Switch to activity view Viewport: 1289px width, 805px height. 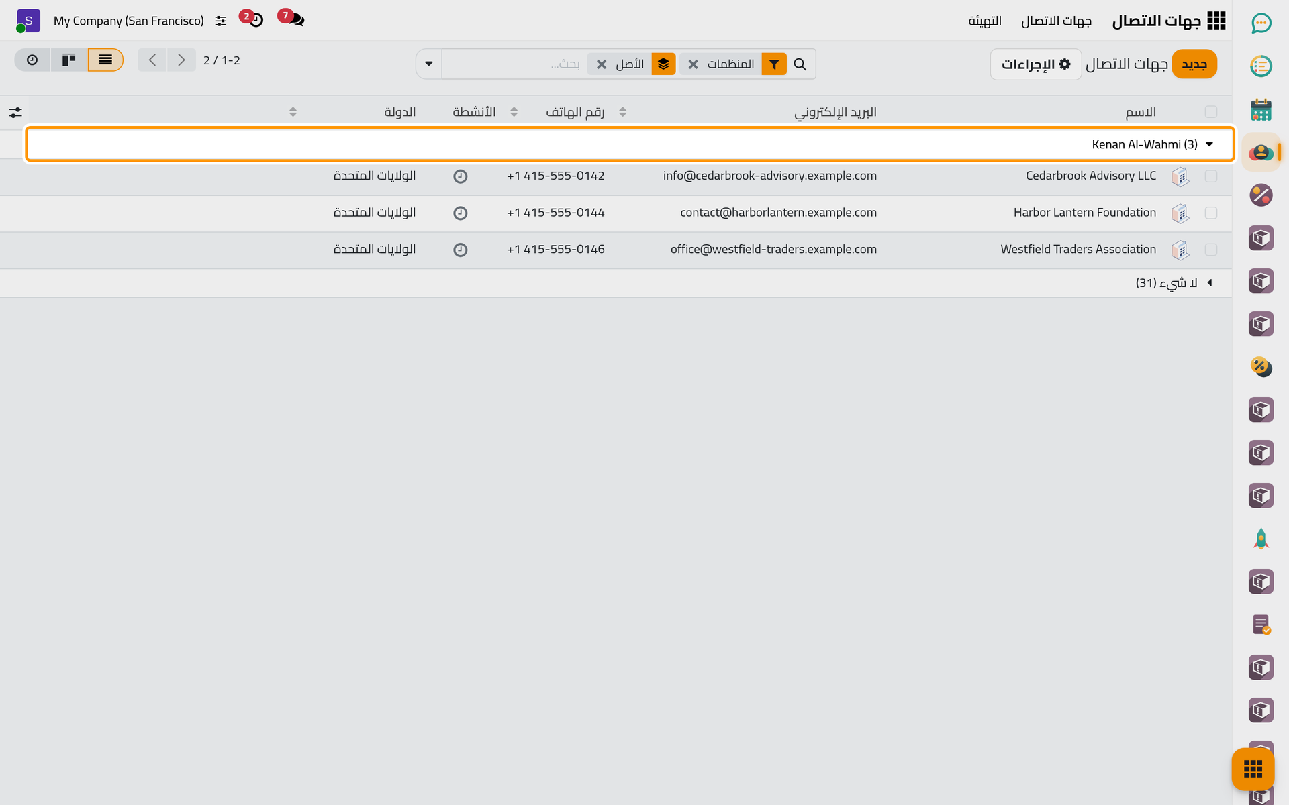point(32,60)
